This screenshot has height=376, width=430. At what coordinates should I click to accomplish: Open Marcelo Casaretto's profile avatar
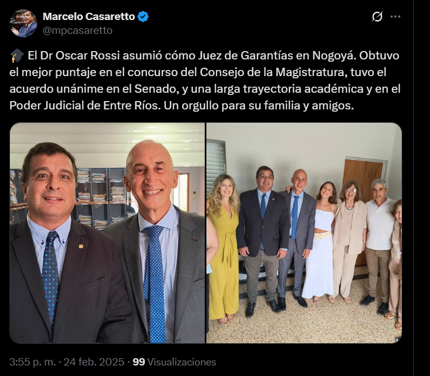[x=23, y=23]
